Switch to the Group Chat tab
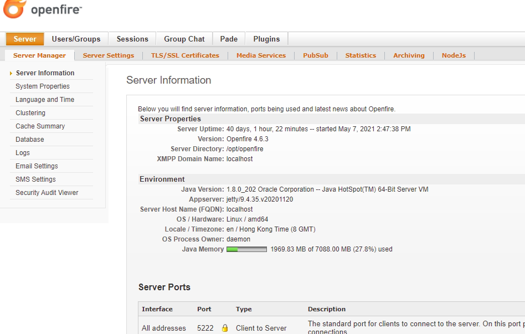525x334 pixels. (184, 39)
